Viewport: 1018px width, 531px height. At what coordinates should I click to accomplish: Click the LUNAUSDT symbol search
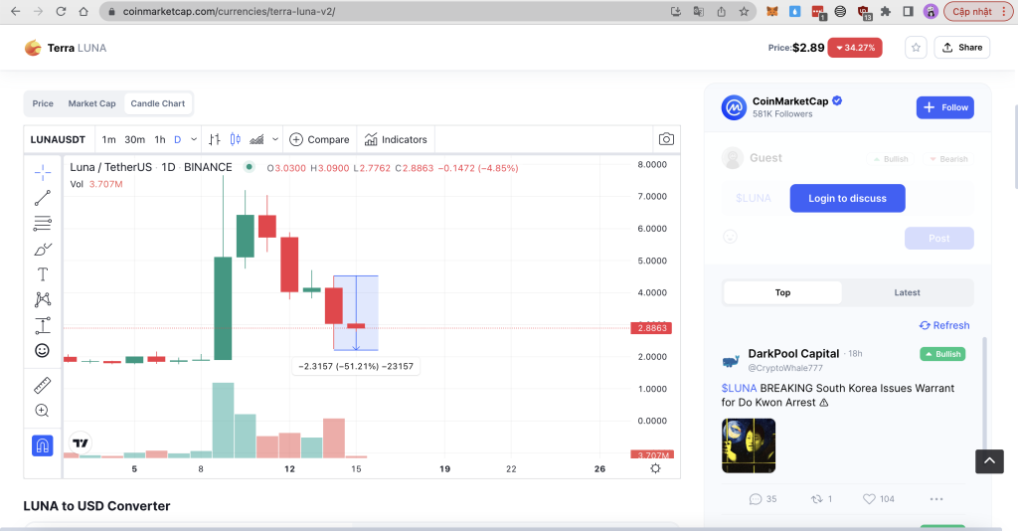pos(58,139)
